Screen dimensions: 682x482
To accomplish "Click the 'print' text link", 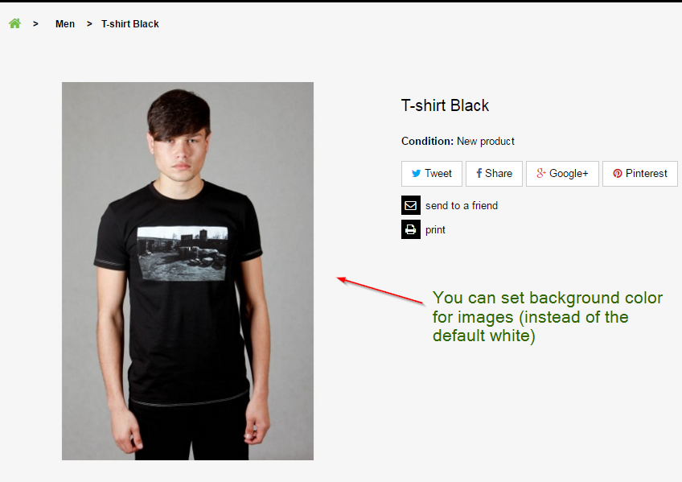I will (x=435, y=229).
